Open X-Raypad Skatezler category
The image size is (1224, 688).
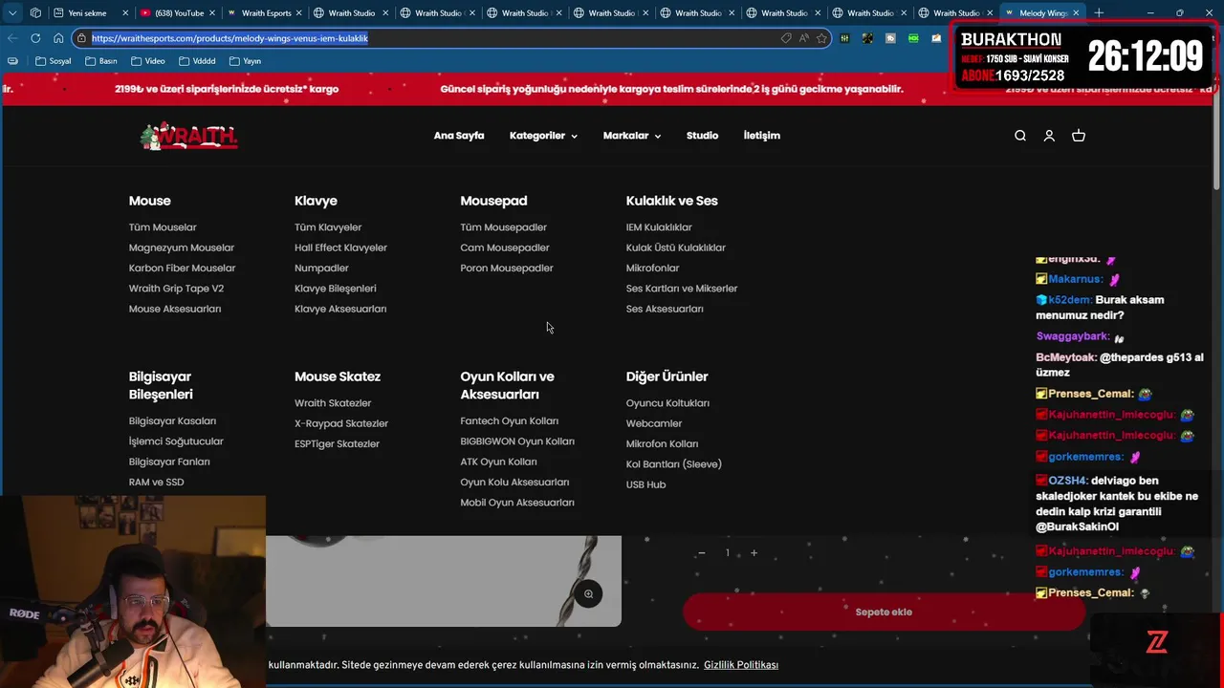[x=341, y=423]
